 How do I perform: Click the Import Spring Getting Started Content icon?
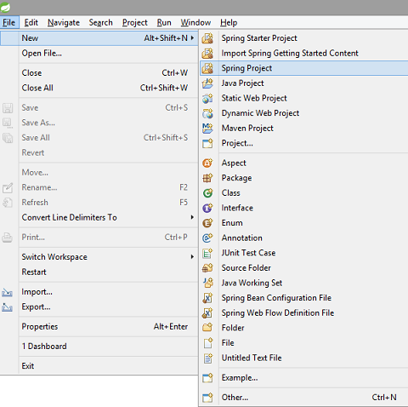click(207, 53)
